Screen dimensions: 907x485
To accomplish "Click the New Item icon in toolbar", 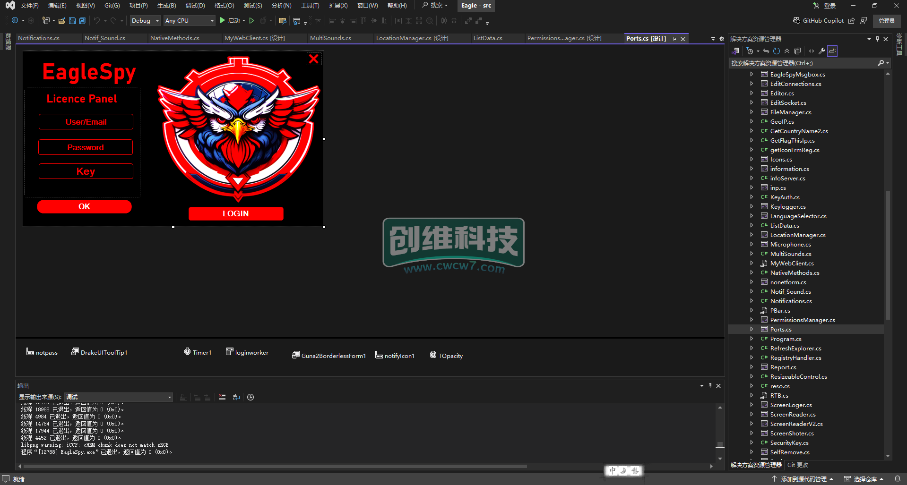I will (46, 21).
